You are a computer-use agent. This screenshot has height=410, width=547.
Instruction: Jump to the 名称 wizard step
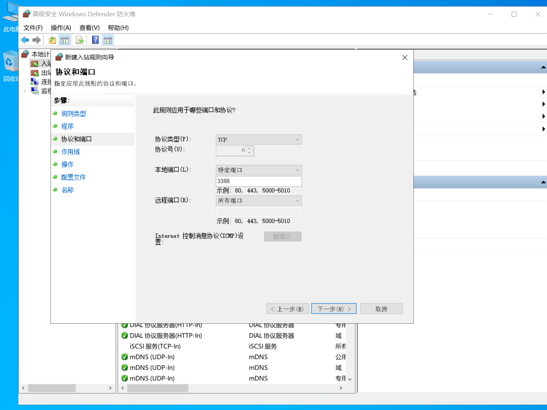click(x=68, y=190)
